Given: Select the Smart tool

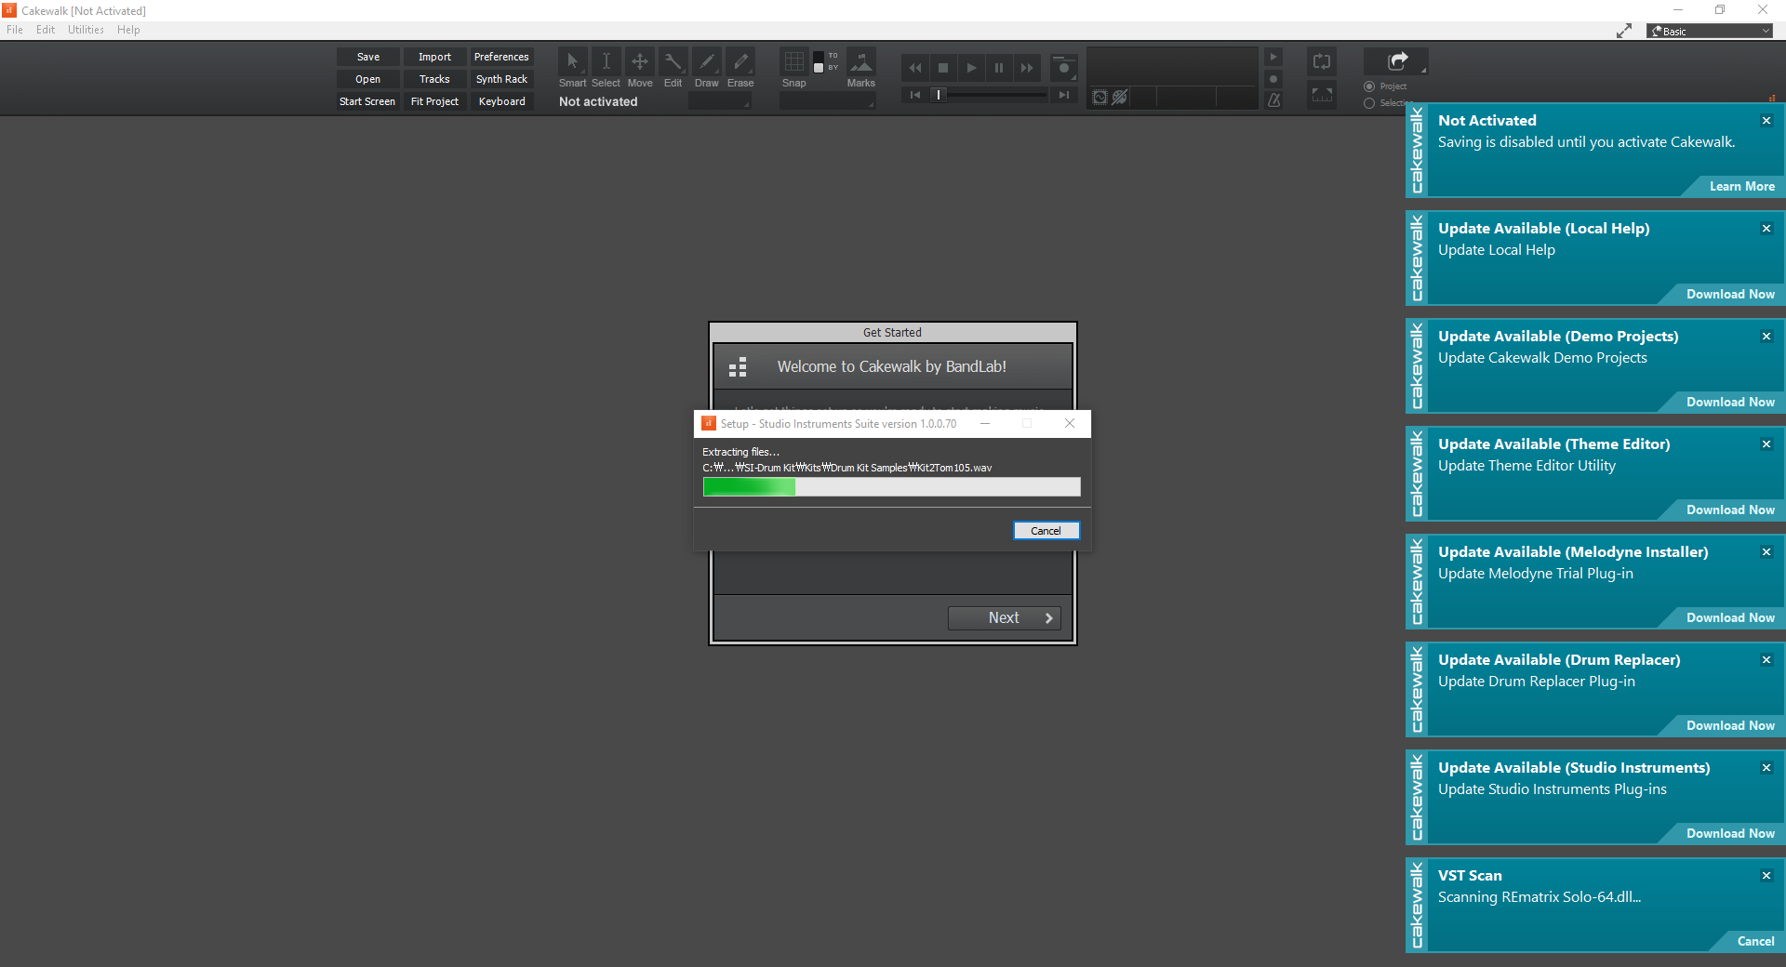Looking at the screenshot, I should (572, 62).
